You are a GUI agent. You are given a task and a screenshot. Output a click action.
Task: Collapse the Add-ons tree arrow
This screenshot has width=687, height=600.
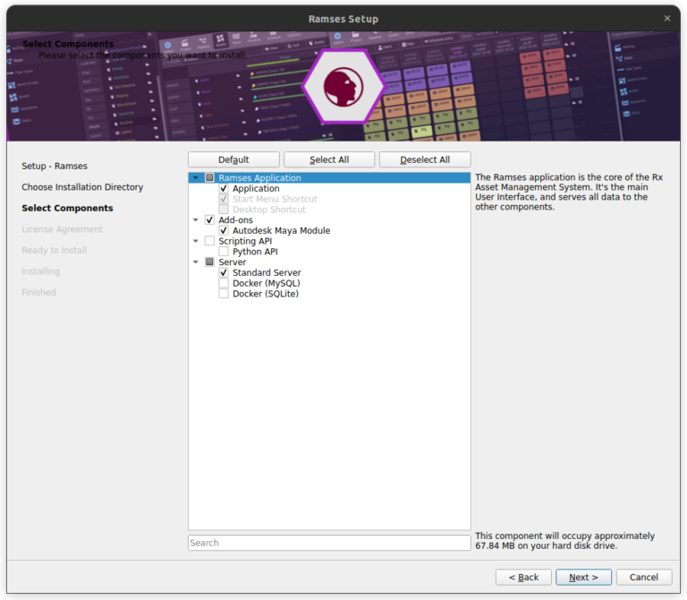[x=196, y=220]
